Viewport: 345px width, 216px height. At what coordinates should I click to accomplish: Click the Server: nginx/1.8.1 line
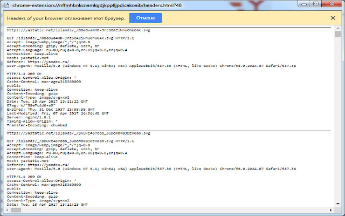(x=29, y=117)
